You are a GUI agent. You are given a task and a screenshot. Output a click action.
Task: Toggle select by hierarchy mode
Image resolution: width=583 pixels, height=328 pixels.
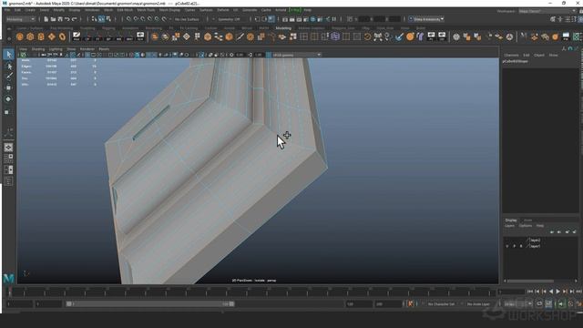coord(94,19)
